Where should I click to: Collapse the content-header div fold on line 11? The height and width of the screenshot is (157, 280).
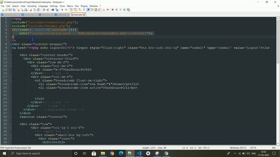(x=10, y=55)
